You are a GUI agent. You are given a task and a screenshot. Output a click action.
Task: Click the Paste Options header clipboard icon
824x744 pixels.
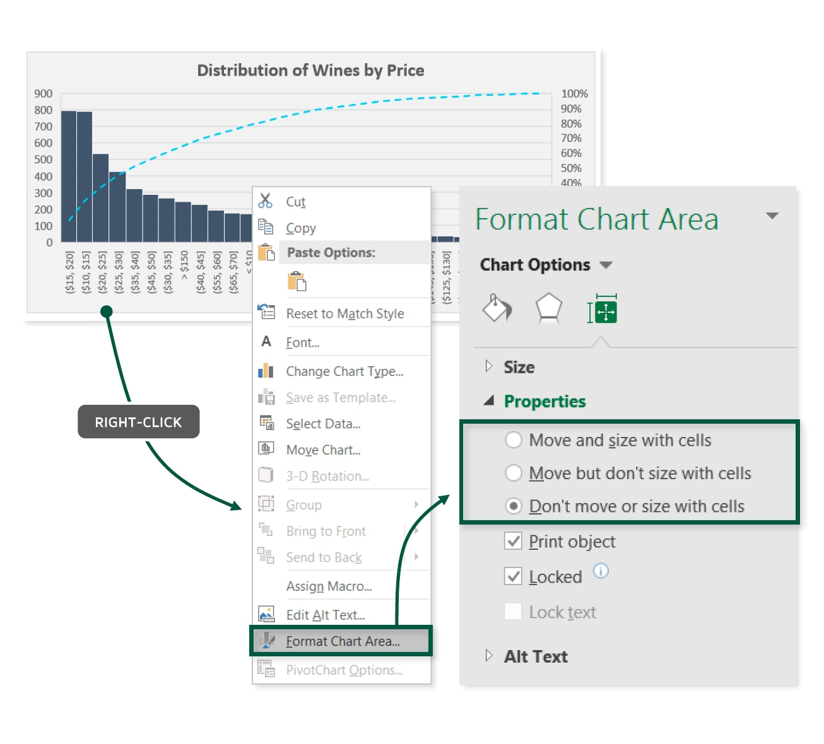click(267, 252)
